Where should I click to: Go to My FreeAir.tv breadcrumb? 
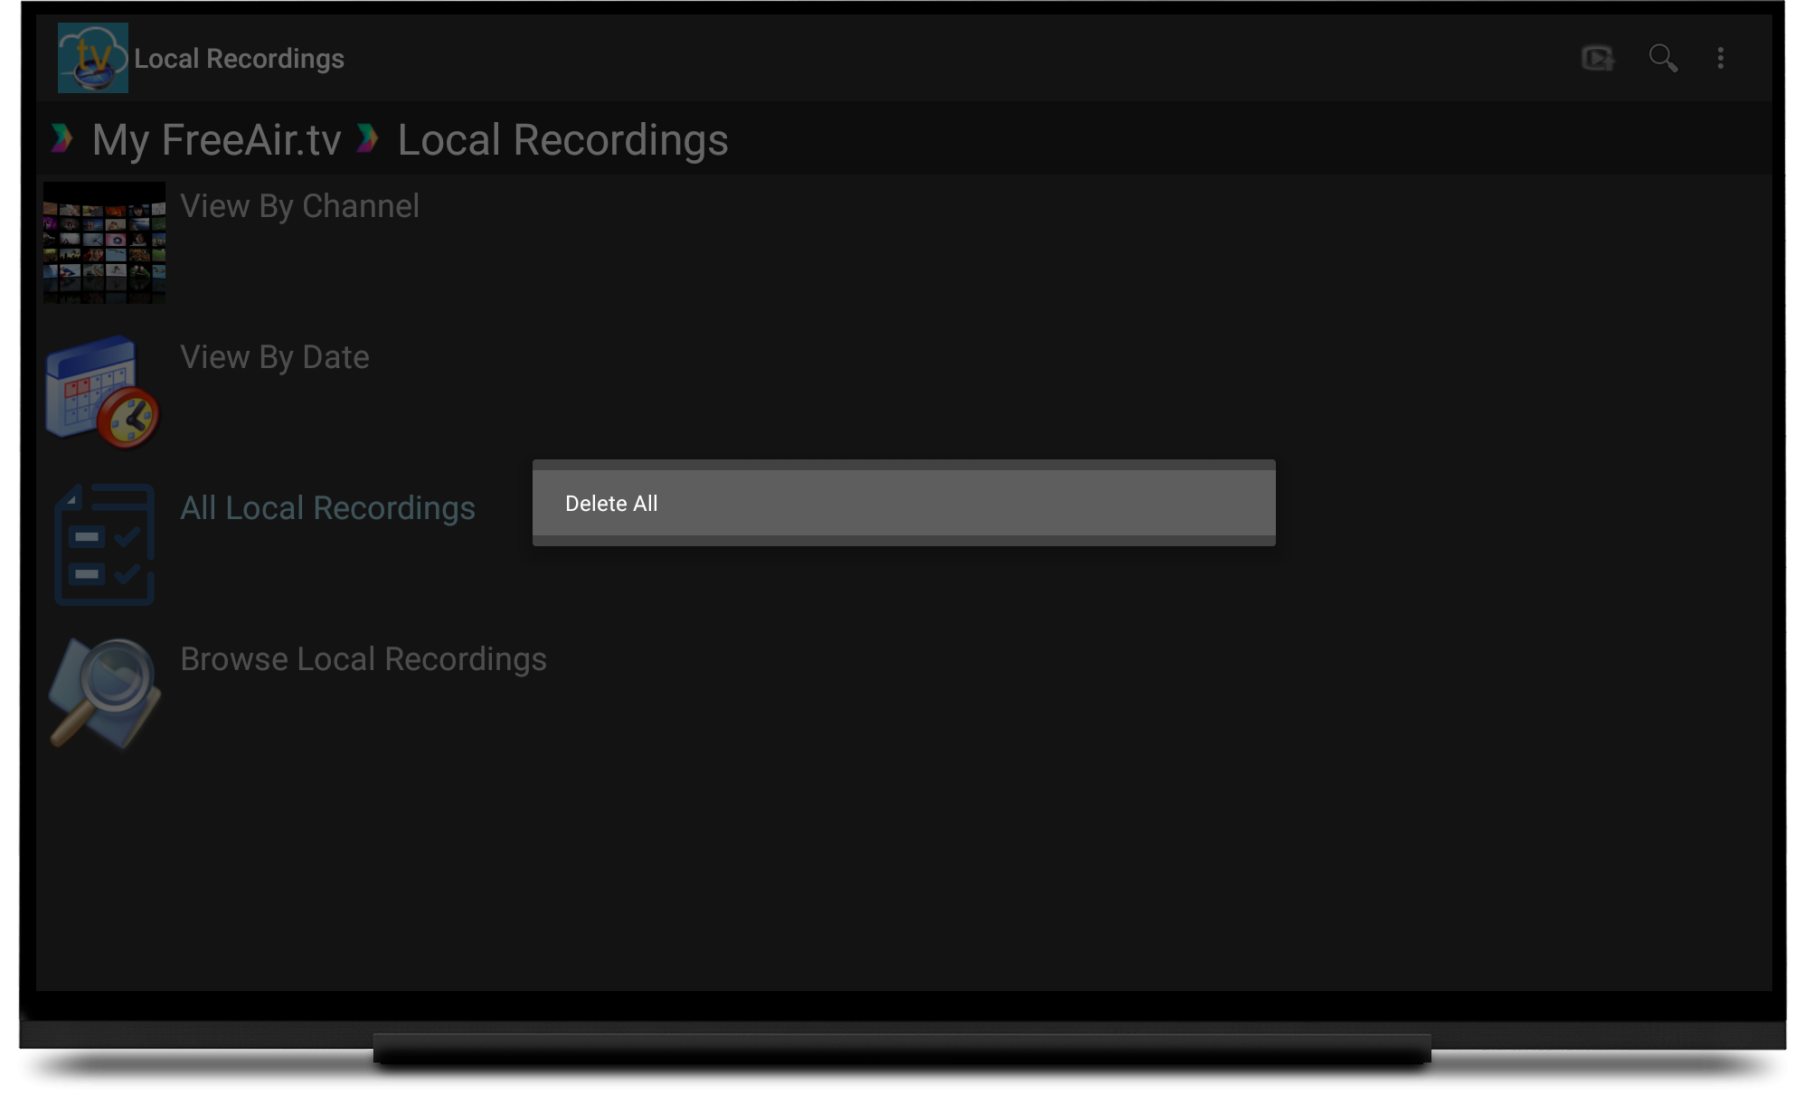[217, 140]
